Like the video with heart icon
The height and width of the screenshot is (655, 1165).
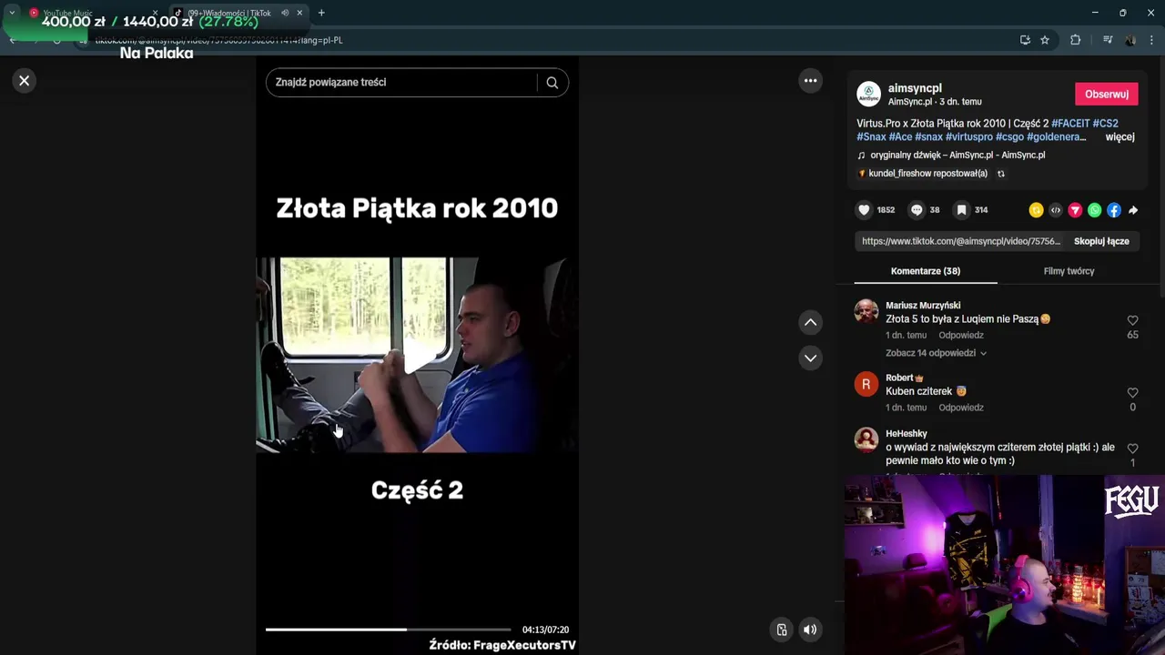point(864,210)
